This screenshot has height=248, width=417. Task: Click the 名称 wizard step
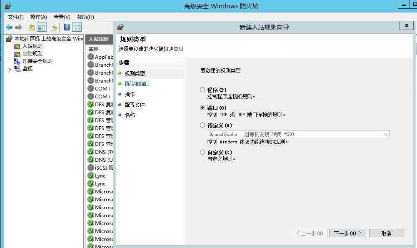click(130, 115)
